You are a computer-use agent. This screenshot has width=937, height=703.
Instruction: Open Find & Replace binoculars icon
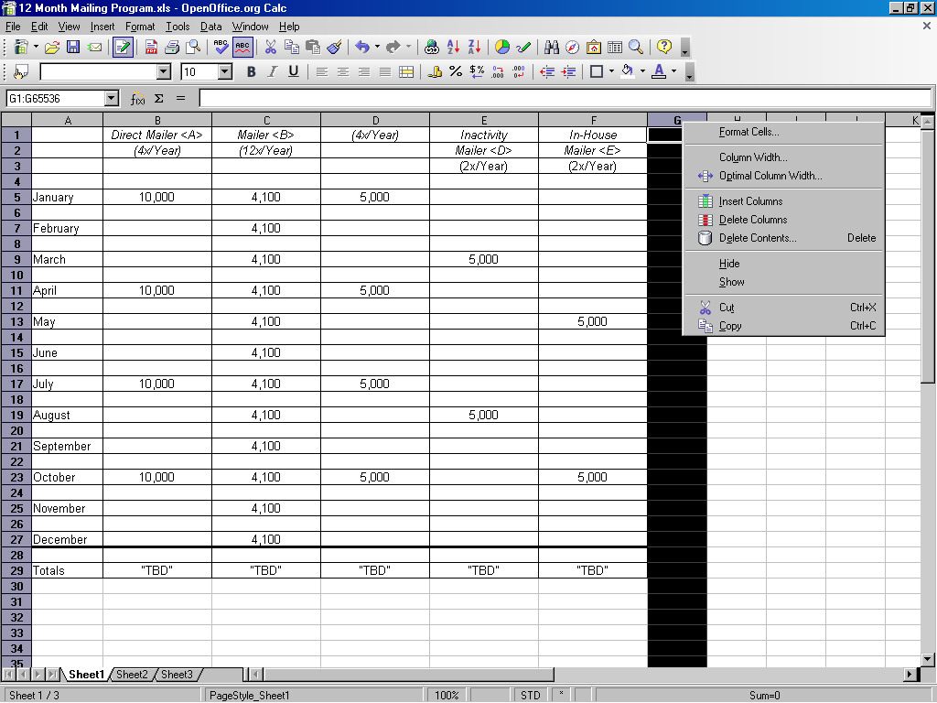(x=552, y=47)
